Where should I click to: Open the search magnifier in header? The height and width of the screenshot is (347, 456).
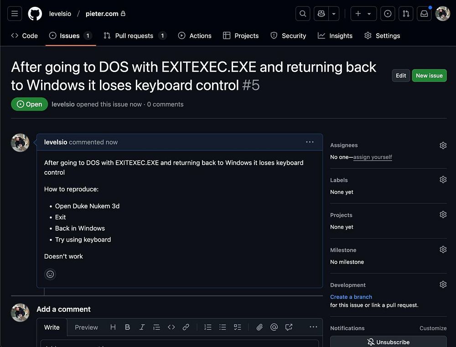pyautogui.click(x=303, y=14)
